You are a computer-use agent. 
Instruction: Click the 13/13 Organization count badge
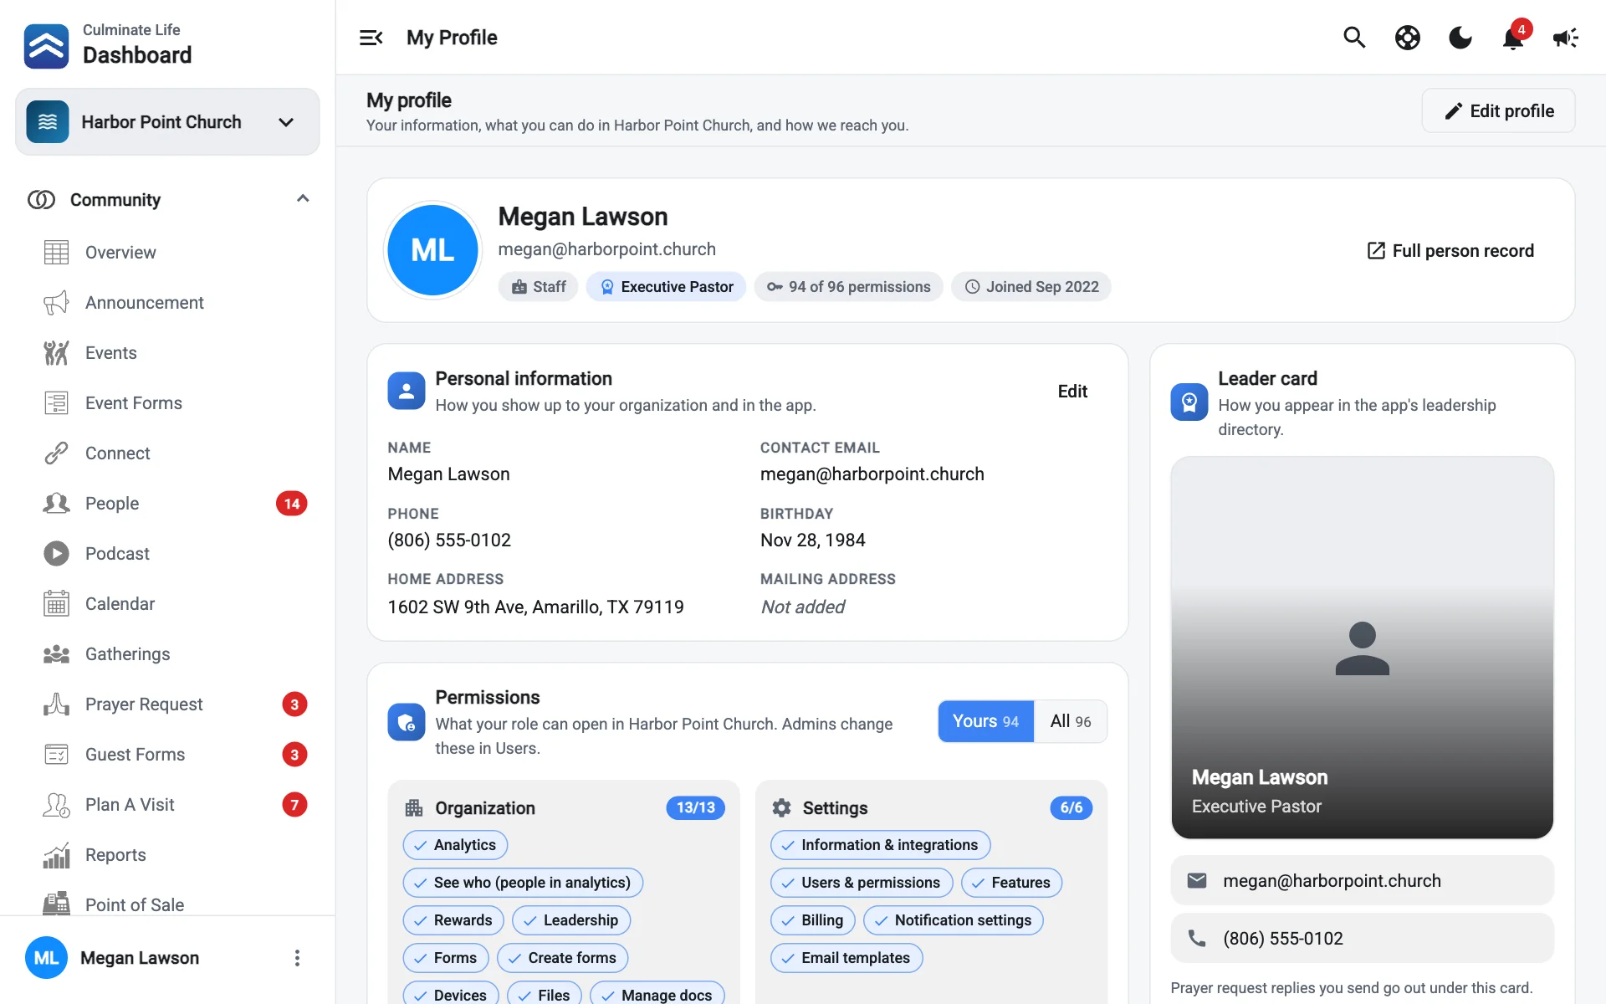[x=696, y=808]
